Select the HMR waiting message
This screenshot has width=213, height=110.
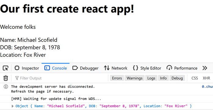pos(56,99)
